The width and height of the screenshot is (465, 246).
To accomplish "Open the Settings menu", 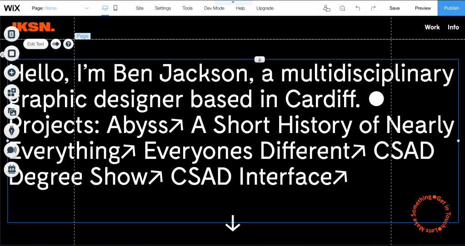I will coord(163,8).
